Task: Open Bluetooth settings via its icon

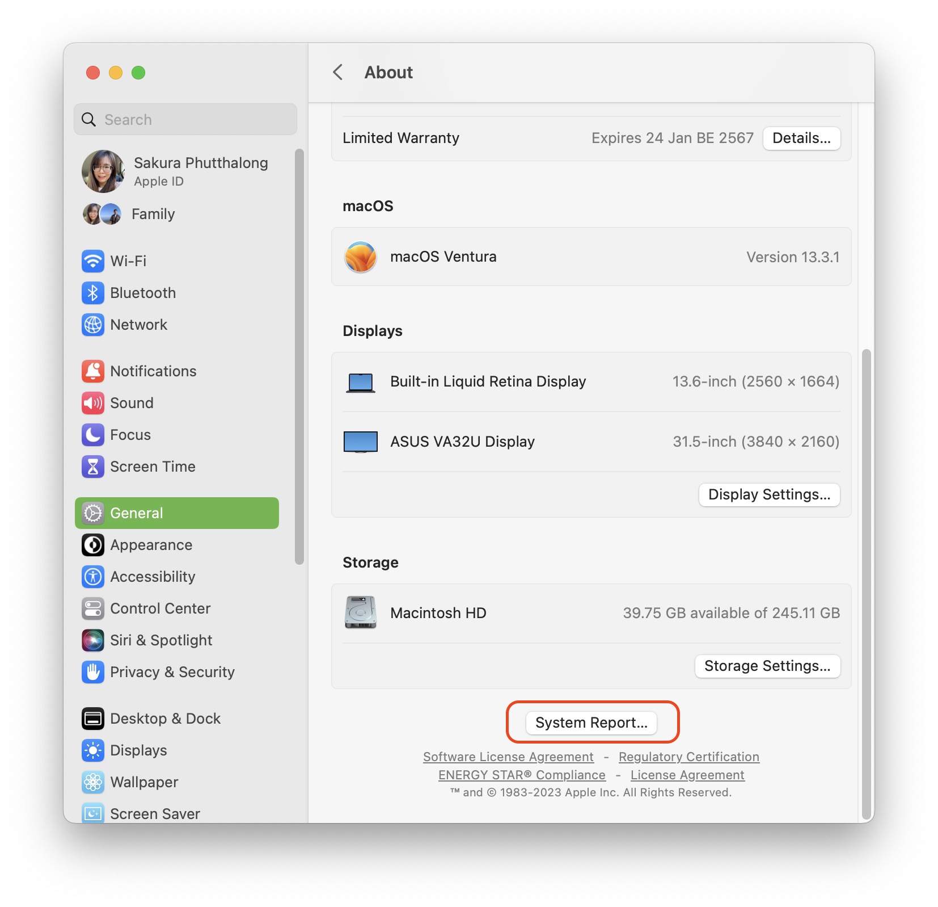Action: pos(92,293)
